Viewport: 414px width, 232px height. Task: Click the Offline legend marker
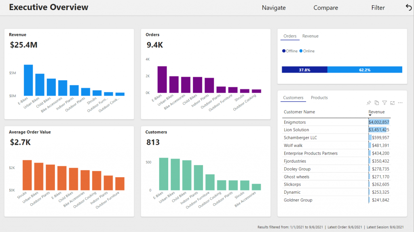pyautogui.click(x=284, y=51)
